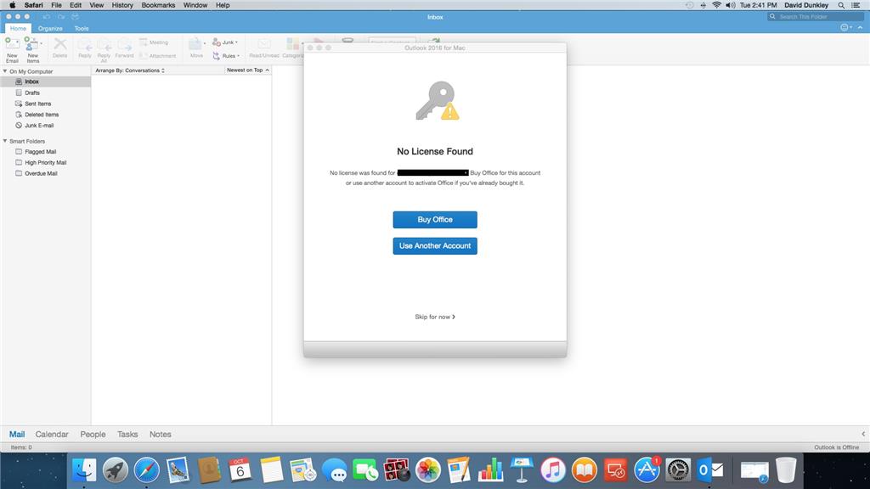The width and height of the screenshot is (870, 489).
Task: Switch to Notes view
Action: (160, 434)
